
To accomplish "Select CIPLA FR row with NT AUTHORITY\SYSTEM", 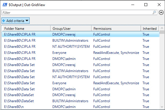I will [x=80, y=47].
